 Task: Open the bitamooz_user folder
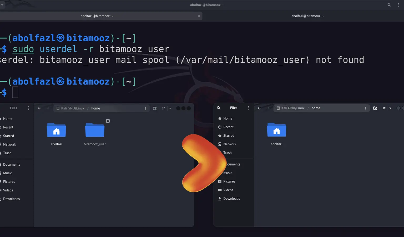(x=95, y=130)
